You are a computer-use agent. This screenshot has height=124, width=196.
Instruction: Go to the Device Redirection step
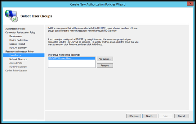19,40
